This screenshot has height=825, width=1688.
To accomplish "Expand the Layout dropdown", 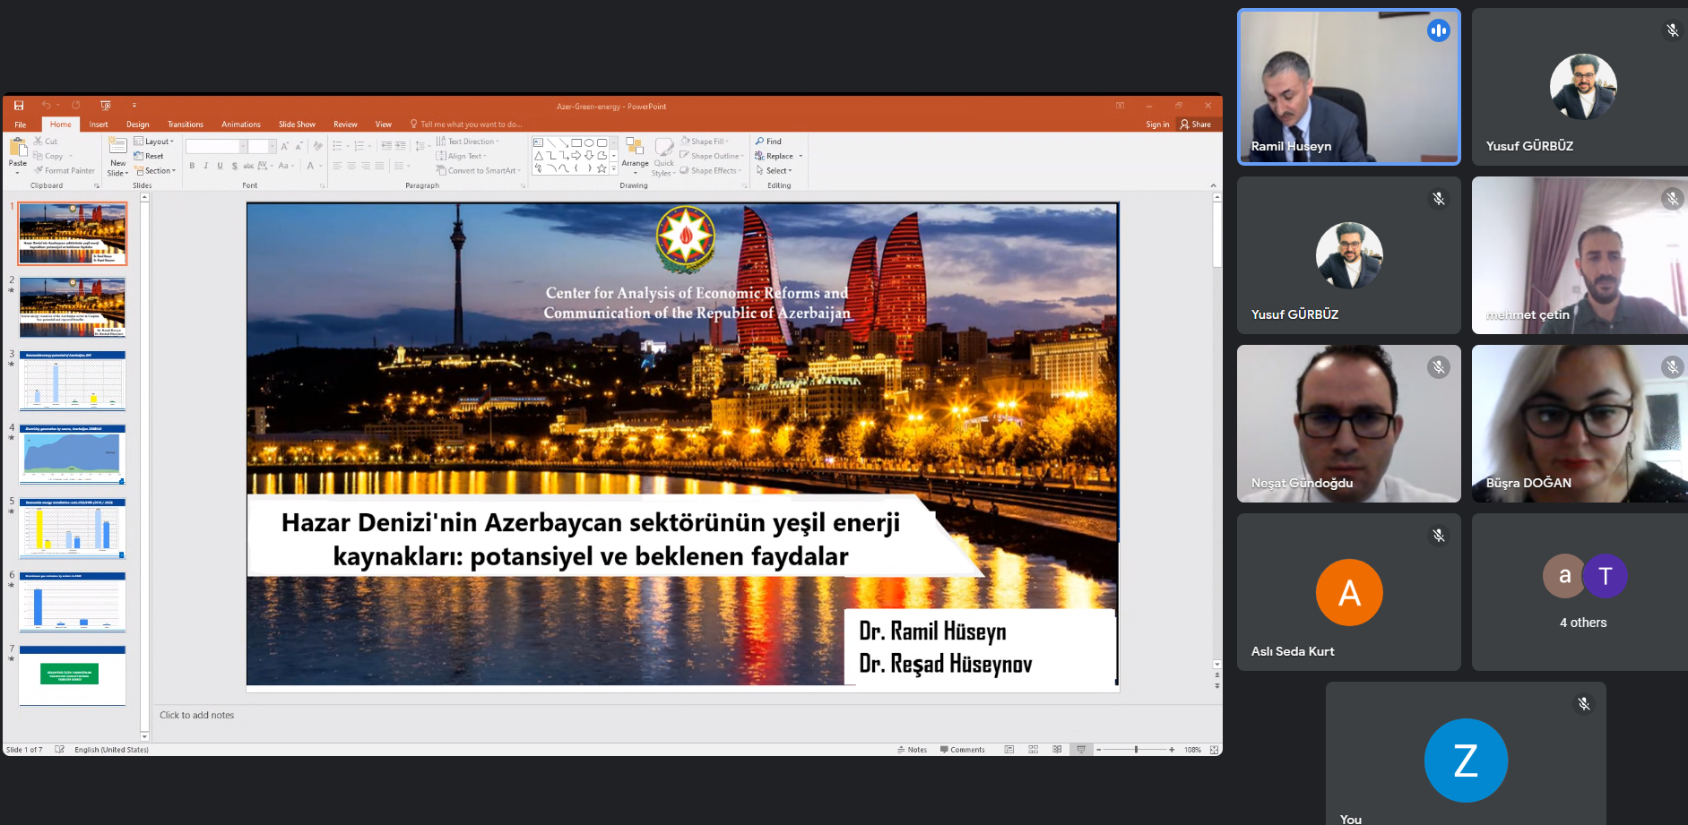I will tap(154, 142).
